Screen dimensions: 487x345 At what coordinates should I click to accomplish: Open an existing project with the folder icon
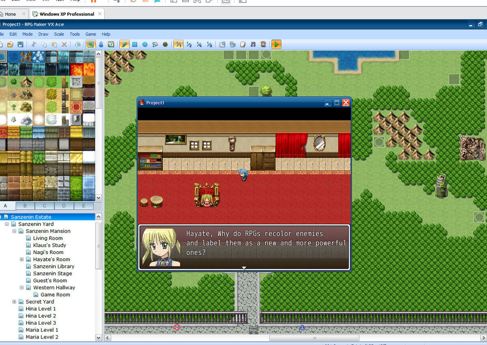tap(10, 44)
